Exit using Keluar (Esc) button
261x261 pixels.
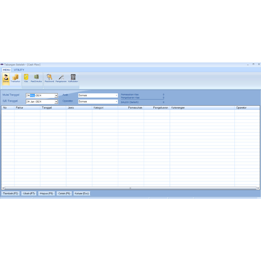82,193
